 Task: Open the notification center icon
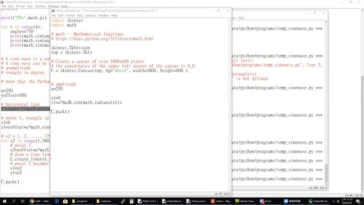(x=358, y=201)
